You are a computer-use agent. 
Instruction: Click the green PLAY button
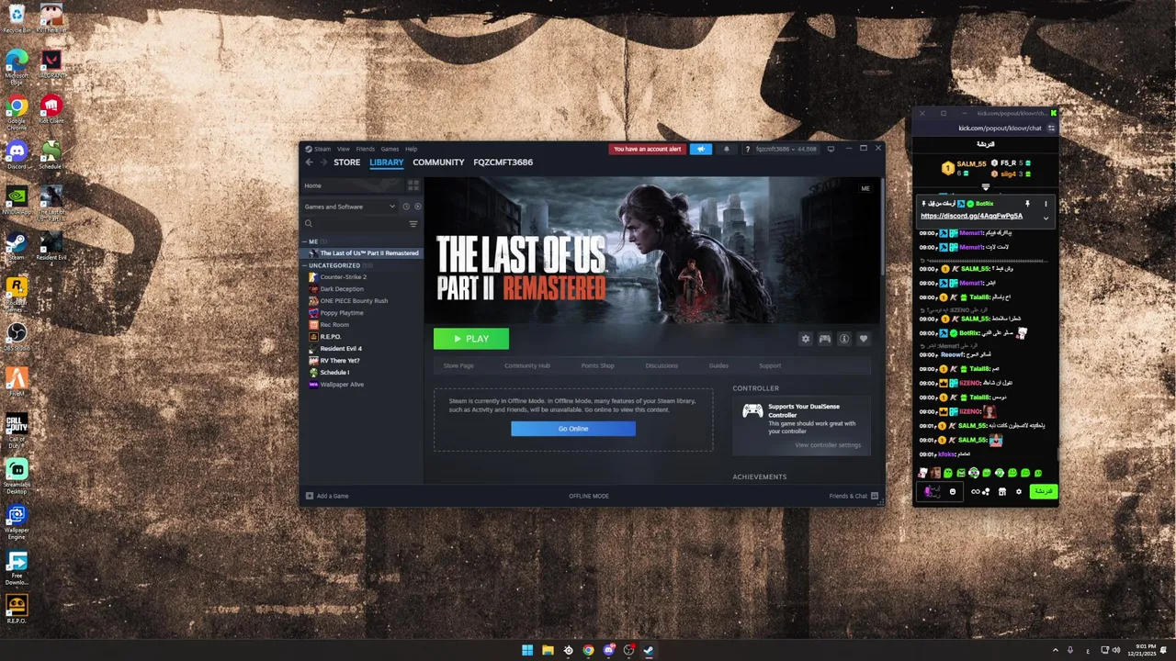pyautogui.click(x=471, y=339)
